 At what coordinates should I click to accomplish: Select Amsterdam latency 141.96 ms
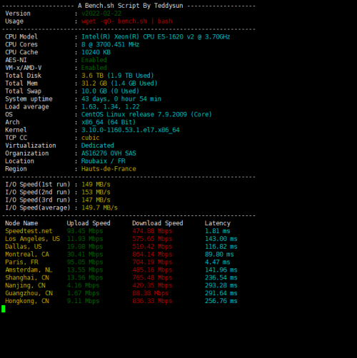221,270
